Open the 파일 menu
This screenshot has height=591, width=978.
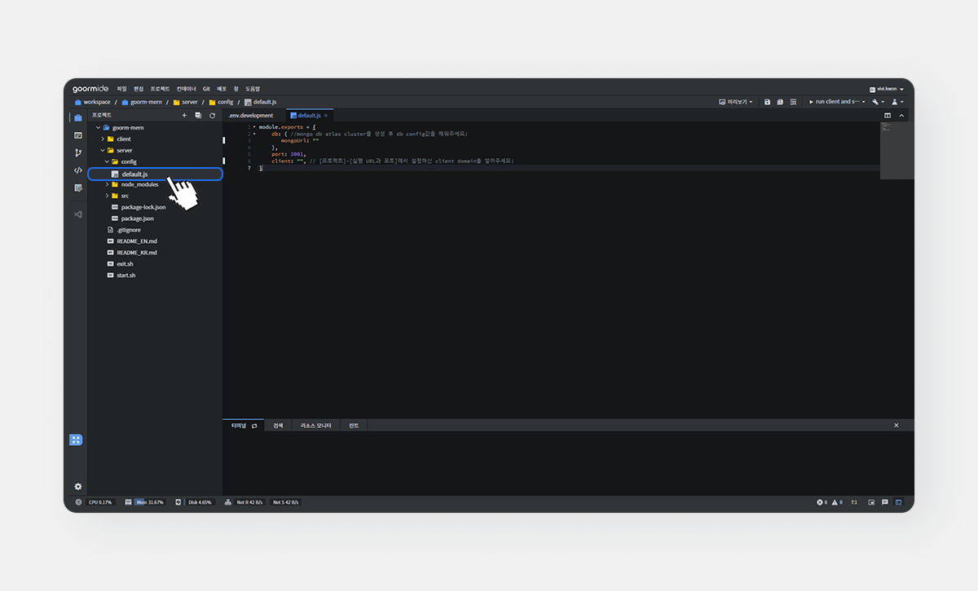121,89
